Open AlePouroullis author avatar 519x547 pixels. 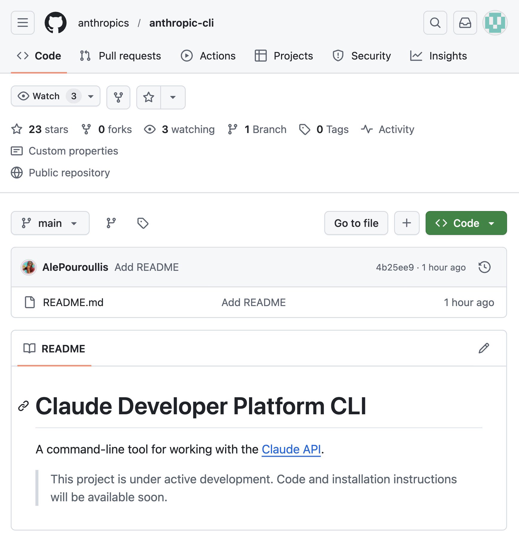tap(29, 267)
